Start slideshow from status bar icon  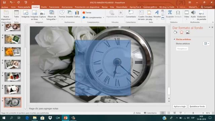[x=181, y=113]
